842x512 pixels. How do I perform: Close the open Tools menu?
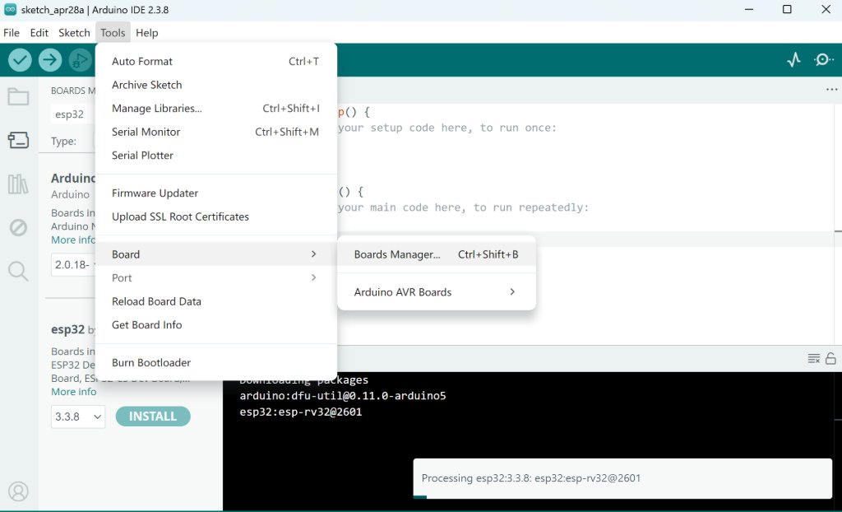pos(113,33)
